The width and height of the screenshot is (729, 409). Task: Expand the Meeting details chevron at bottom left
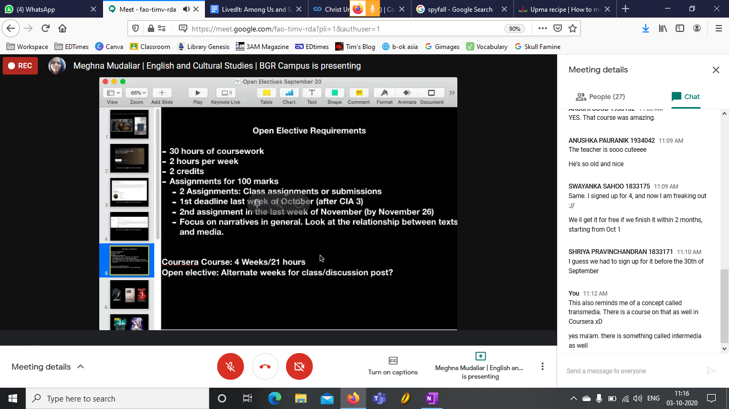(81, 366)
